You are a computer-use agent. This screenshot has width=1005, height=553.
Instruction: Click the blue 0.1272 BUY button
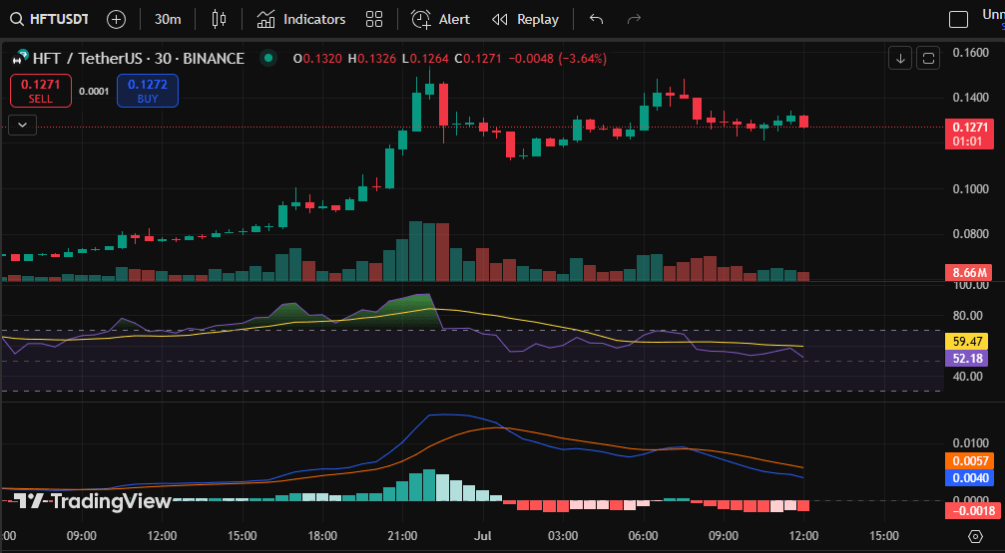[148, 91]
